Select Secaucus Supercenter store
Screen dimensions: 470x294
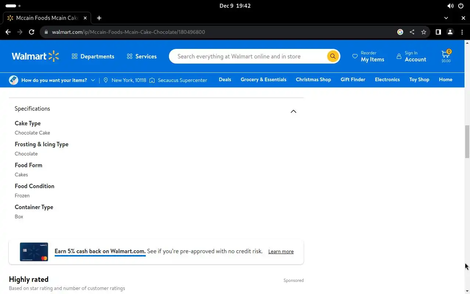click(178, 80)
